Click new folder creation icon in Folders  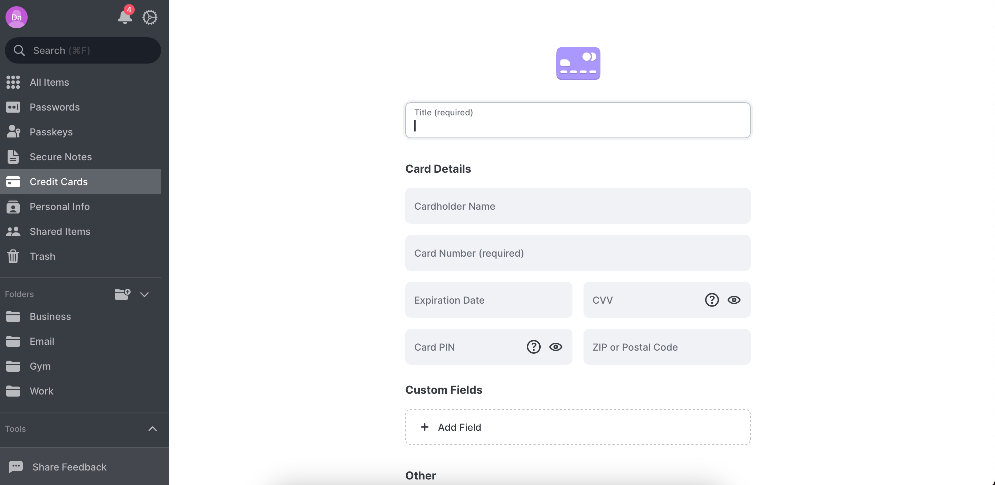click(x=122, y=293)
